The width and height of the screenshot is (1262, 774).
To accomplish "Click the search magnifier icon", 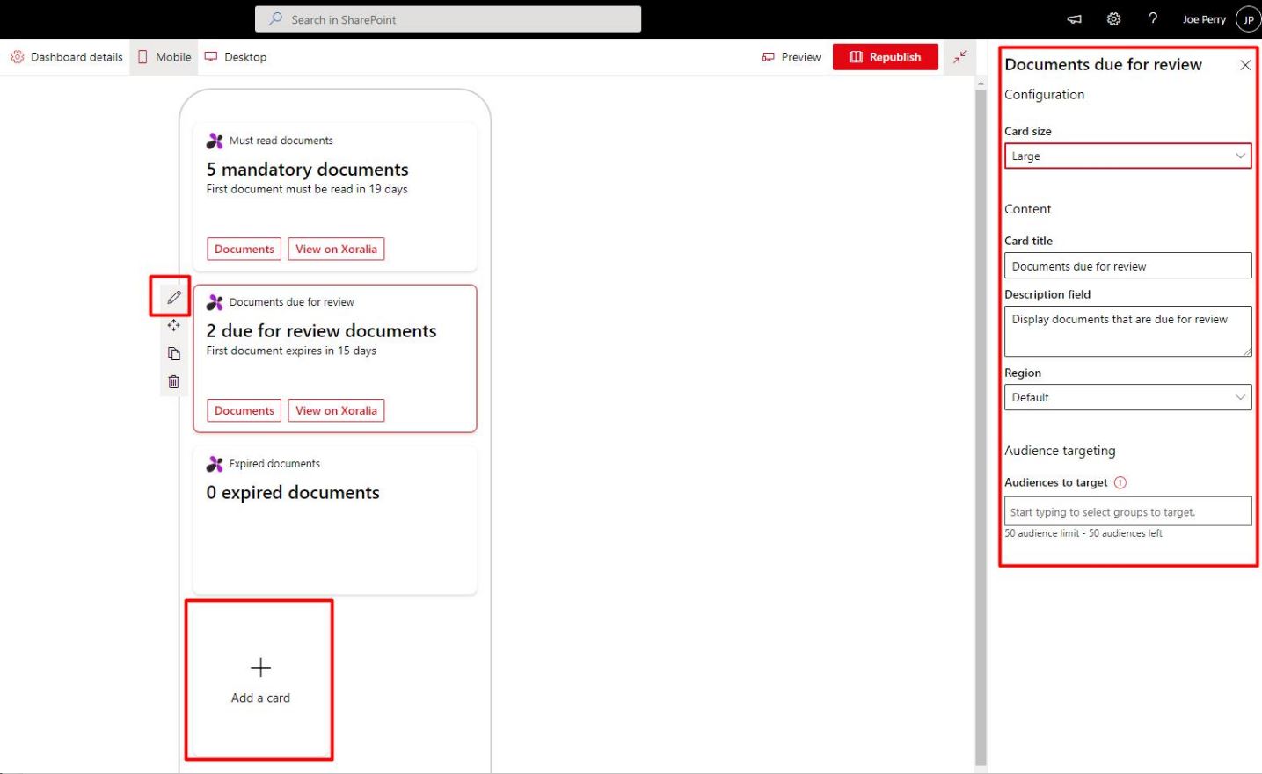I will pos(275,18).
